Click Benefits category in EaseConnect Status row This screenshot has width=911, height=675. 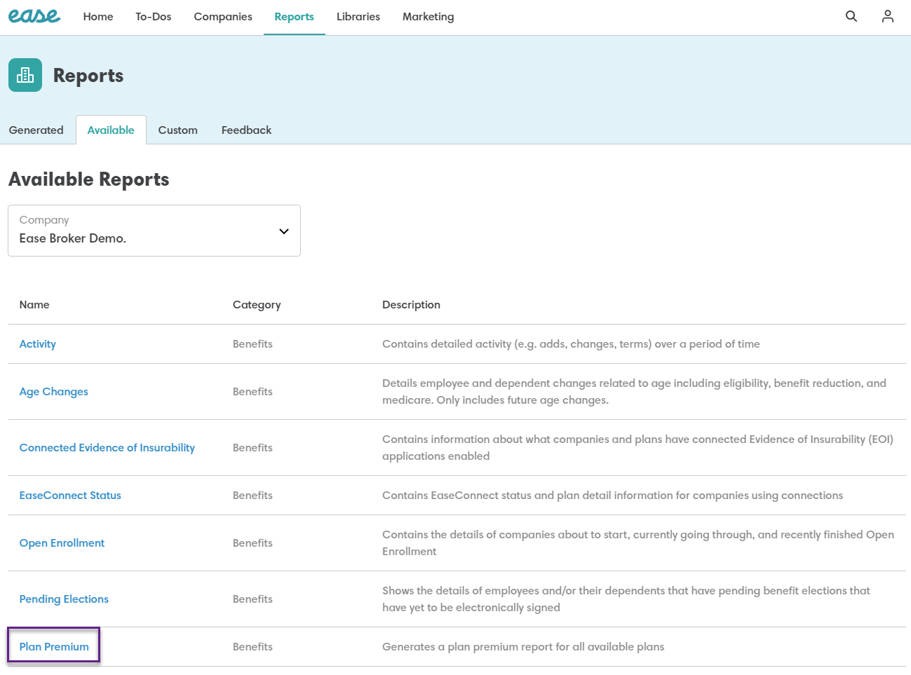(x=252, y=496)
